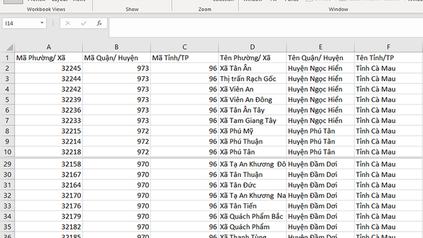The image size is (423, 238).
Task: Click the Select All corner triangle
Action: [x=7, y=47]
